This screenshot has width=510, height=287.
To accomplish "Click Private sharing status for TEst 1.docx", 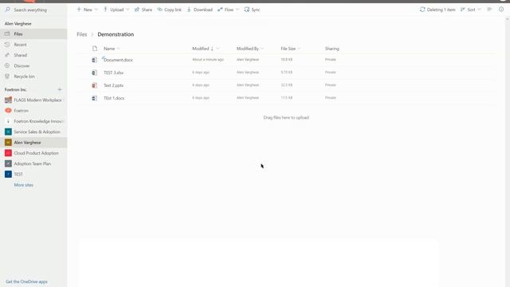I will [331, 97].
